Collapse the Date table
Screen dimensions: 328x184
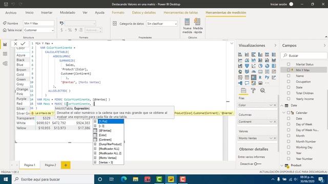pyautogui.click(x=282, y=106)
